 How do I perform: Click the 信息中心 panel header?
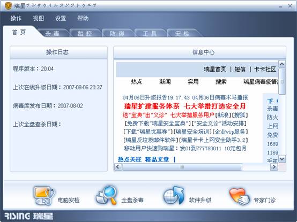point(199,52)
